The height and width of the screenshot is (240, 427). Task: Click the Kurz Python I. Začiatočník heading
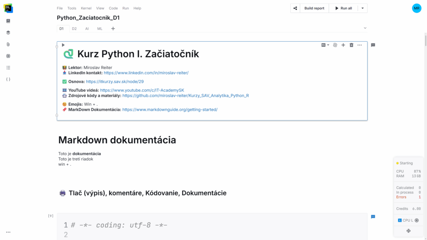tap(138, 54)
